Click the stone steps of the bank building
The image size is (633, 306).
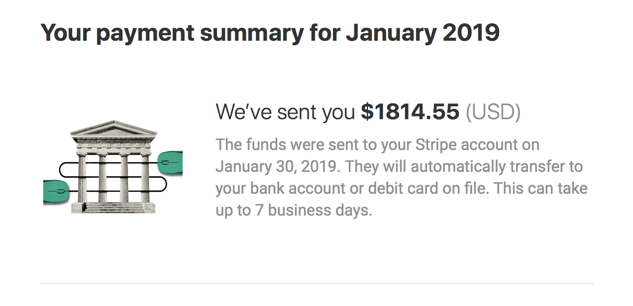(113, 208)
